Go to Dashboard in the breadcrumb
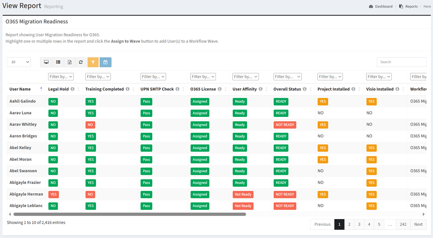Screen dimensions: 433x238 coord(383,6)
